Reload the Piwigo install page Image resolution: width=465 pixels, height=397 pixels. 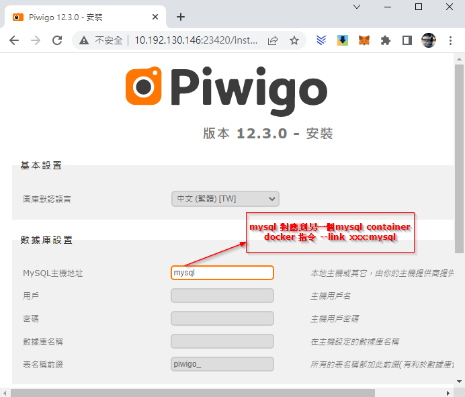[57, 40]
